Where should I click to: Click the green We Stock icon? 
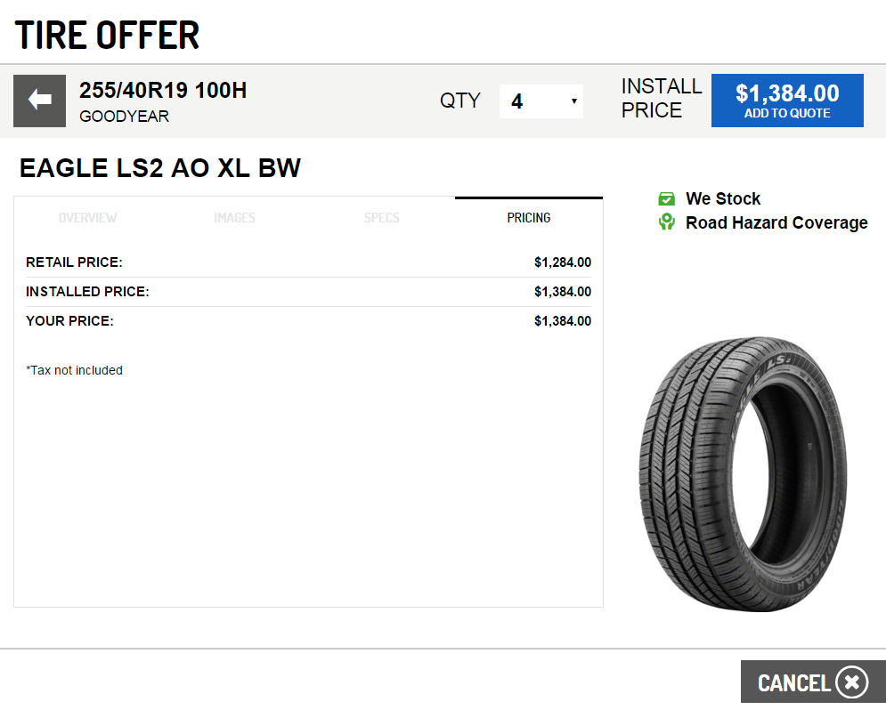666,198
